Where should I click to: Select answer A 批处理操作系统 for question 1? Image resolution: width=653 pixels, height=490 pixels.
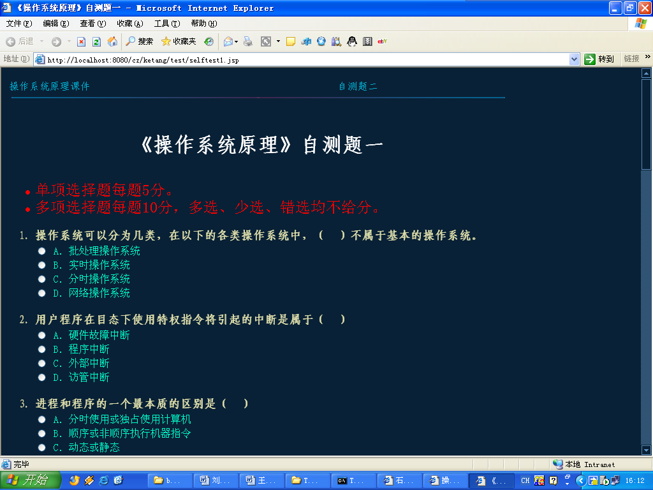(41, 251)
